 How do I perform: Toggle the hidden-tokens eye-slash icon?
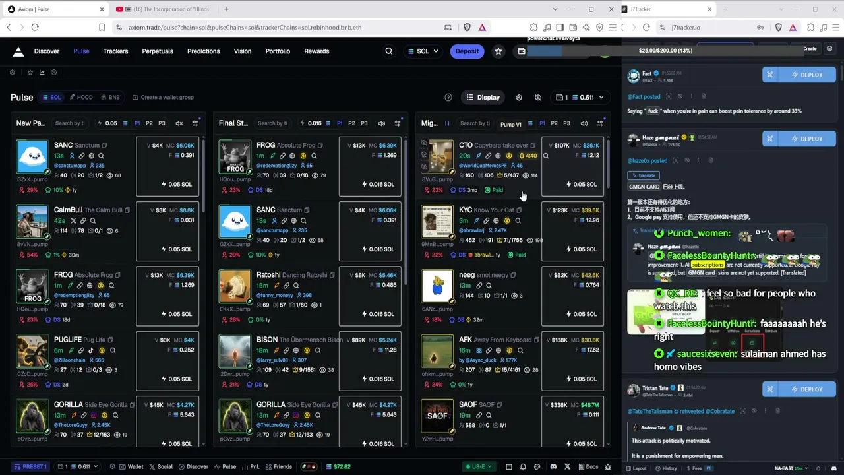(x=538, y=98)
